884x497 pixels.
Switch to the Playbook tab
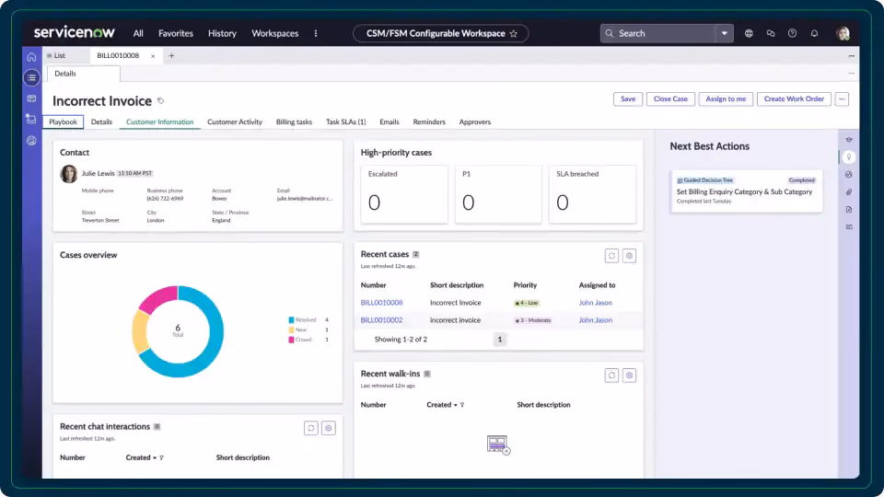pyautogui.click(x=63, y=121)
